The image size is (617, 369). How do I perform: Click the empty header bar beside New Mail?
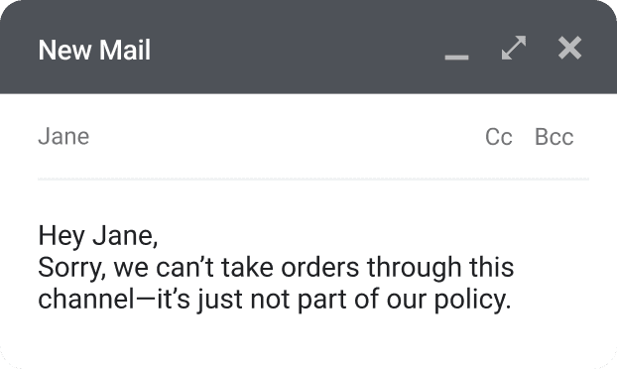pos(296,50)
